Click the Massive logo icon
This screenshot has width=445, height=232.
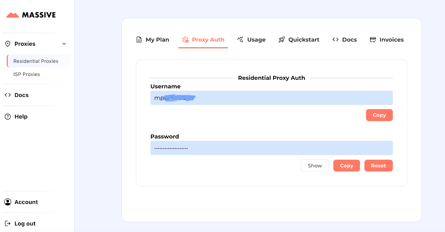(13, 15)
